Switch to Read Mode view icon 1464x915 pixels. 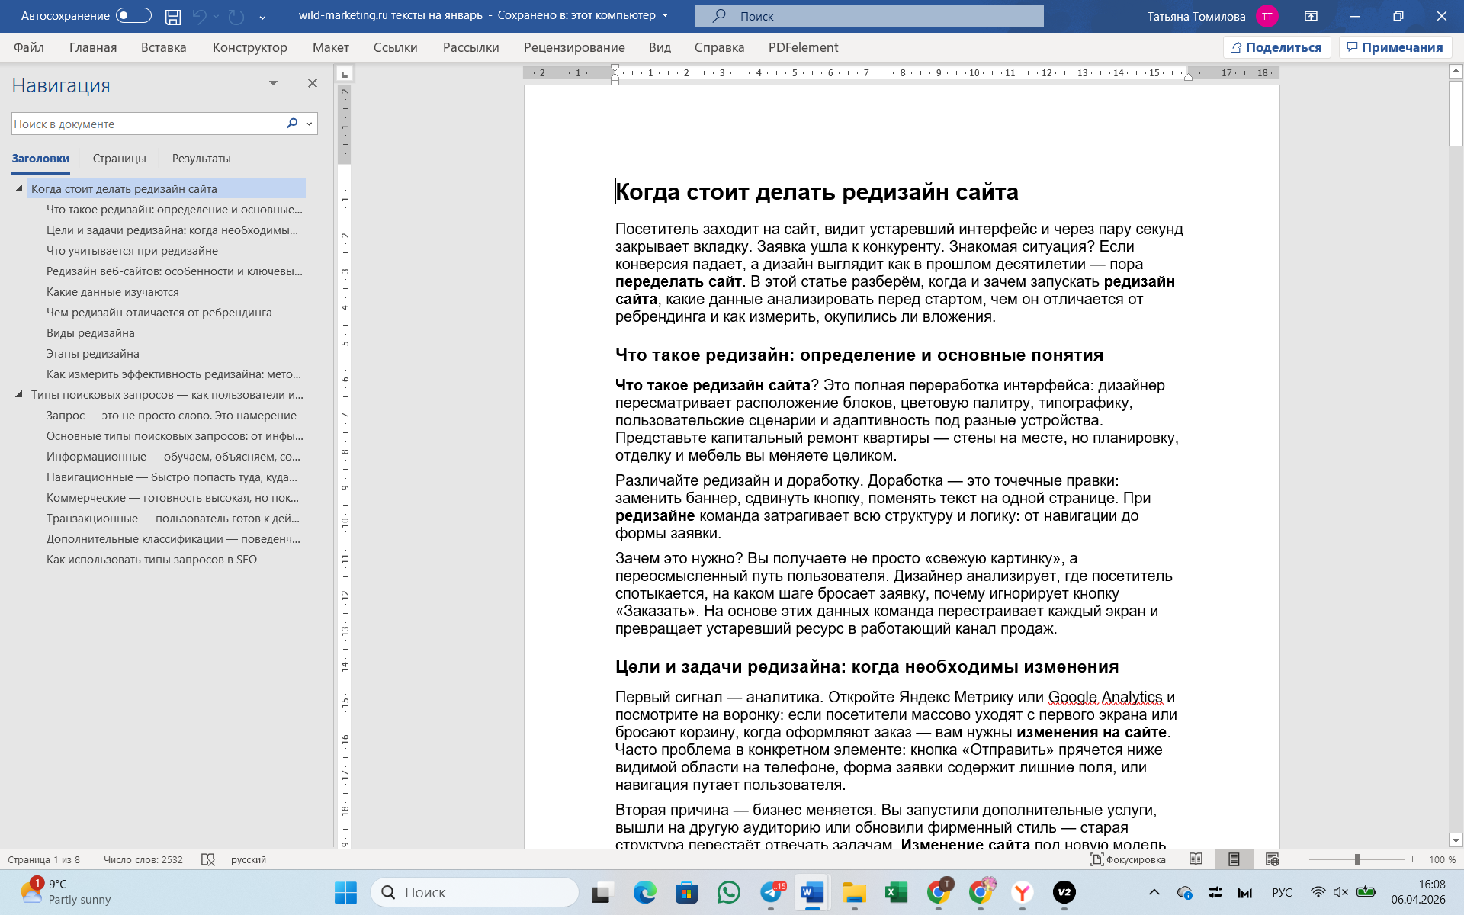(x=1196, y=859)
